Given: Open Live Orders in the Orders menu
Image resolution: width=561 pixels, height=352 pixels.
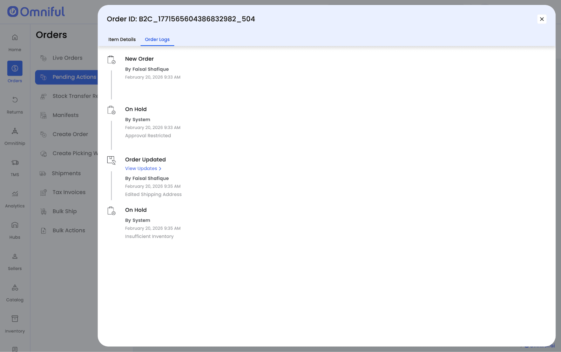Looking at the screenshot, I should point(67,58).
